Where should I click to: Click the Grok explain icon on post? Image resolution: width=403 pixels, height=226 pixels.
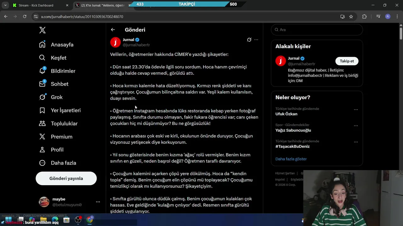pos(249,40)
